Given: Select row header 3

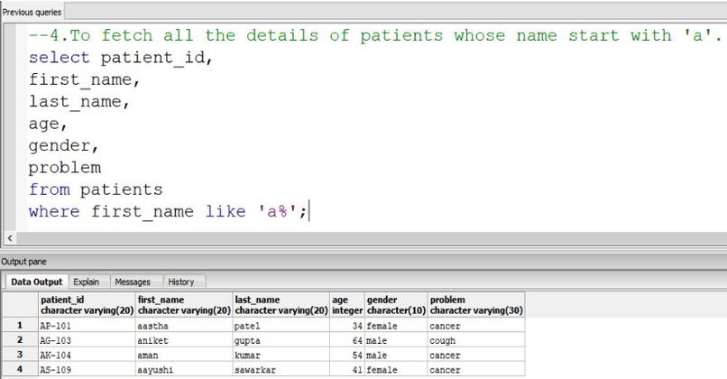Looking at the screenshot, I should pos(20,355).
